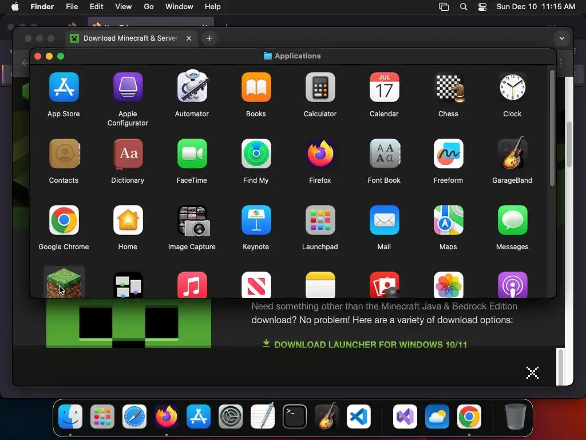The image size is (586, 440).
Task: Select the Dictionary app icon
Action: pyautogui.click(x=128, y=154)
